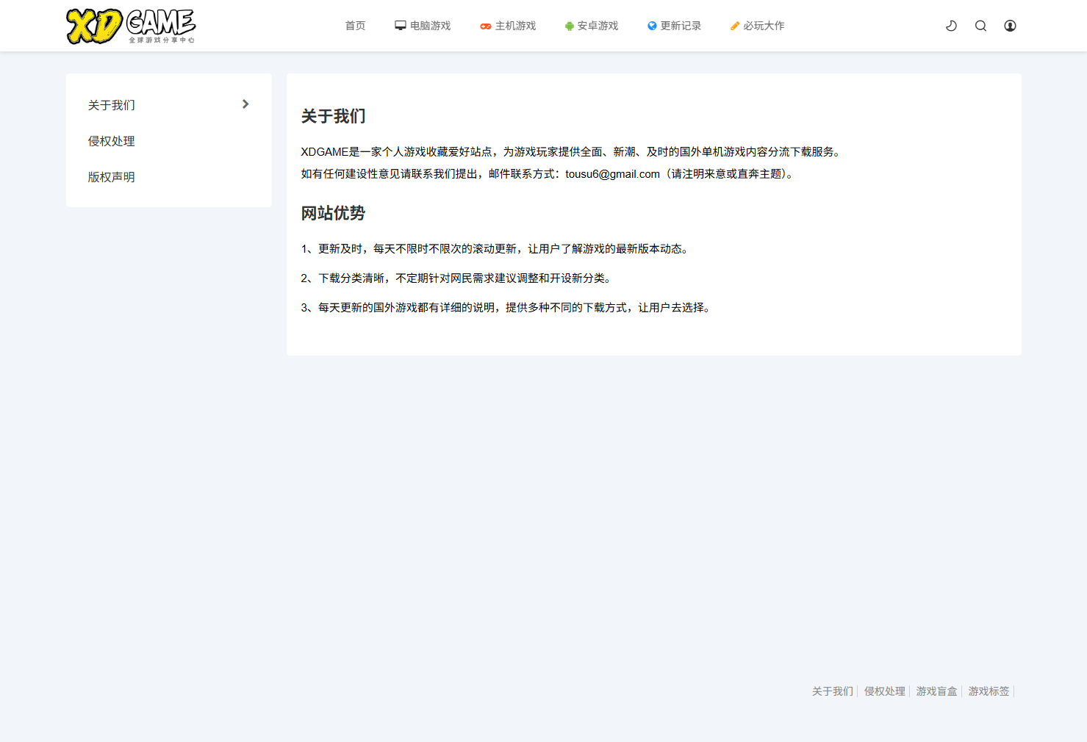Open search with the magnifier icon
The image size is (1087, 742).
coord(980,26)
